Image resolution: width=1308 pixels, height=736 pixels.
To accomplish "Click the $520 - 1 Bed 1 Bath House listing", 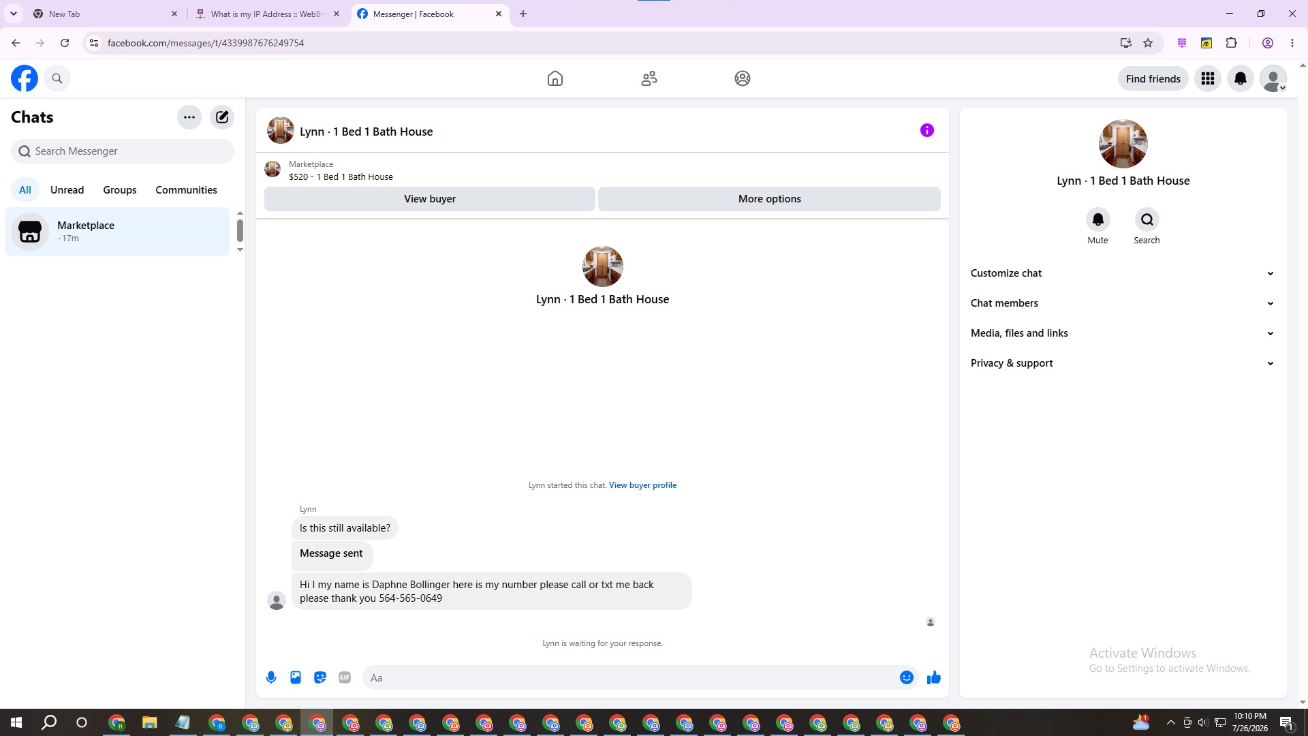I will tap(341, 177).
